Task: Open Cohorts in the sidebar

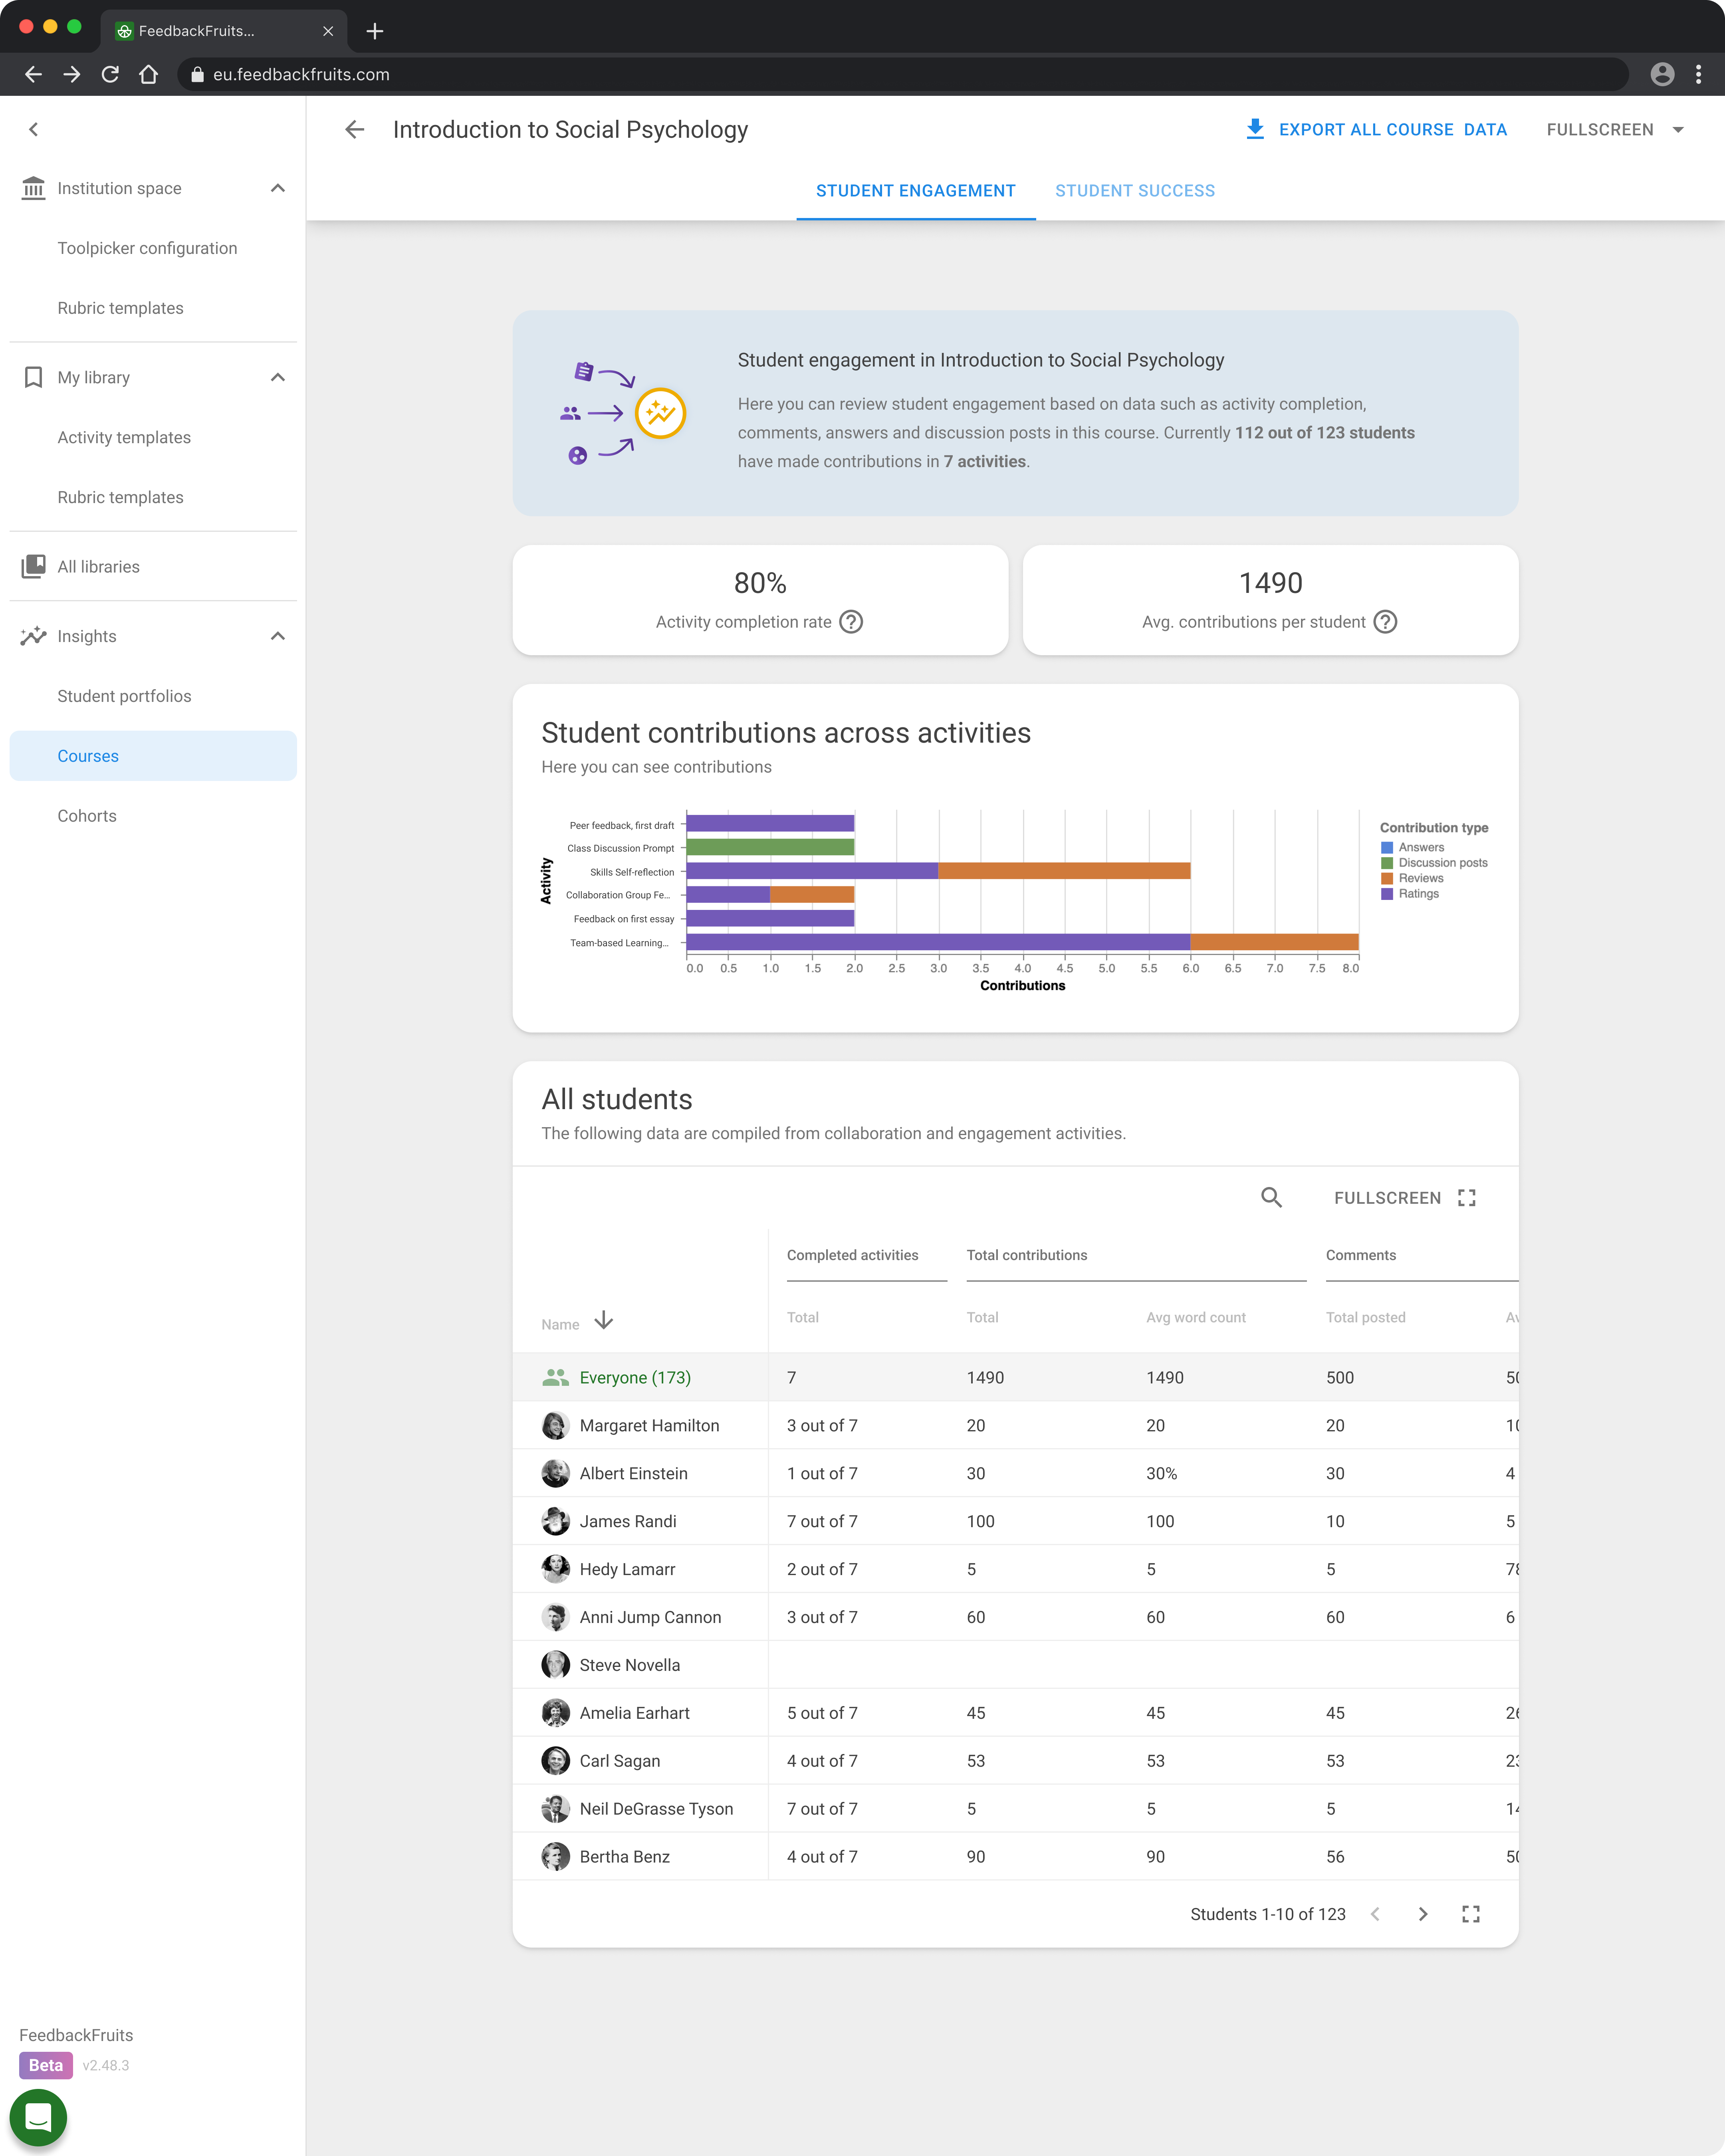Action: click(x=87, y=816)
